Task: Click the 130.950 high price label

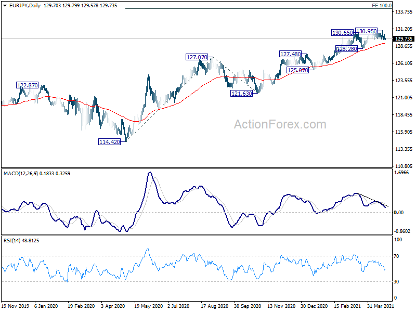Action: click(x=366, y=31)
